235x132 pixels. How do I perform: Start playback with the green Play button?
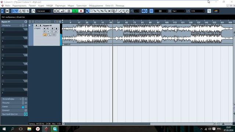pos(75,11)
